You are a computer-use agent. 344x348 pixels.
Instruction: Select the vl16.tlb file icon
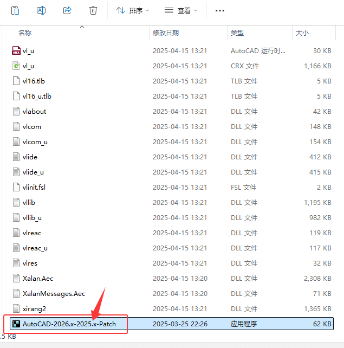[16, 81]
